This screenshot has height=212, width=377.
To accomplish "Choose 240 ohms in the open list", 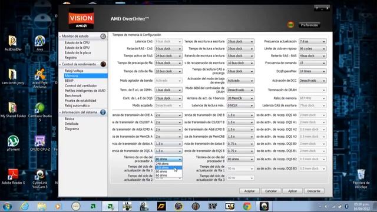I will tap(168, 164).
